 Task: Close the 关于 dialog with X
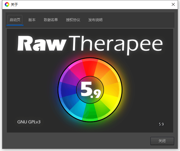click(173, 4)
